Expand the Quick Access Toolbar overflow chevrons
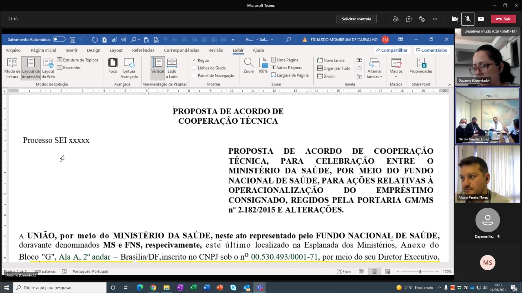522x293 pixels. point(233,39)
